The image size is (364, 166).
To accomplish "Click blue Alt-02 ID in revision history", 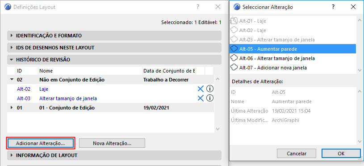I will pyautogui.click(x=24, y=89).
